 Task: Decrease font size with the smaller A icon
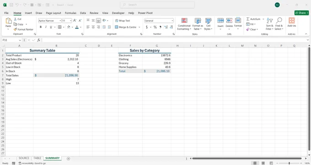80,21
